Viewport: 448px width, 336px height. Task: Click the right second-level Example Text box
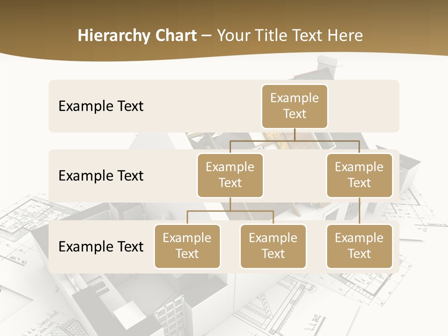tap(359, 175)
